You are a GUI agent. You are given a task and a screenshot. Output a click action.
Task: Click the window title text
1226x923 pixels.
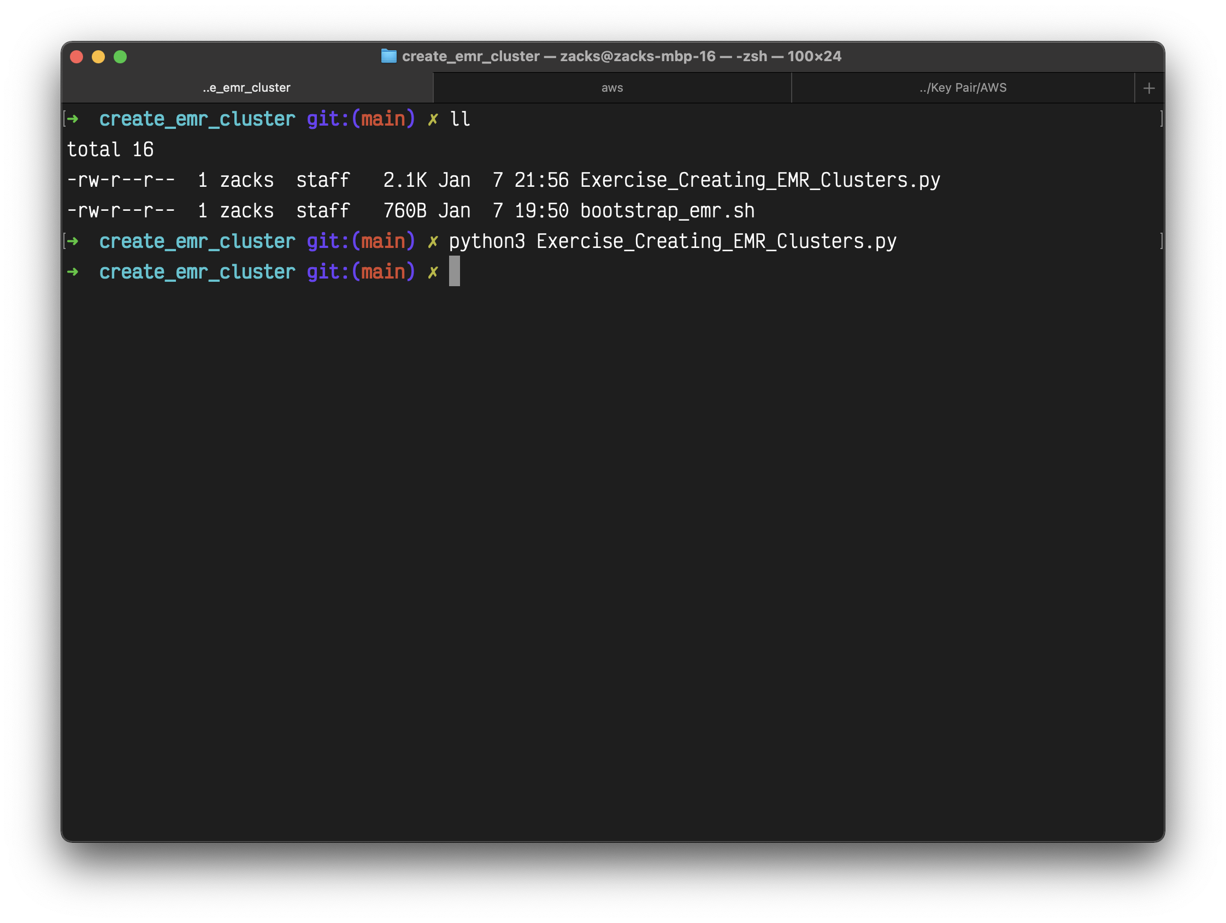[621, 56]
